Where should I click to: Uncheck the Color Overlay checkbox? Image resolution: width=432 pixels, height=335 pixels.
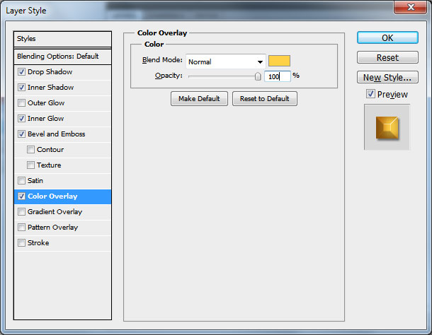pyautogui.click(x=21, y=196)
